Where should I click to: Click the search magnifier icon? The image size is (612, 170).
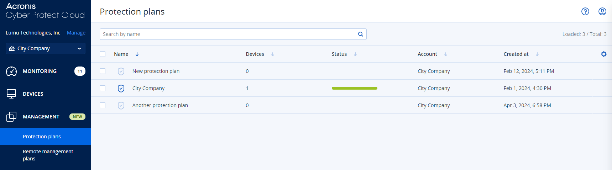coord(360,34)
